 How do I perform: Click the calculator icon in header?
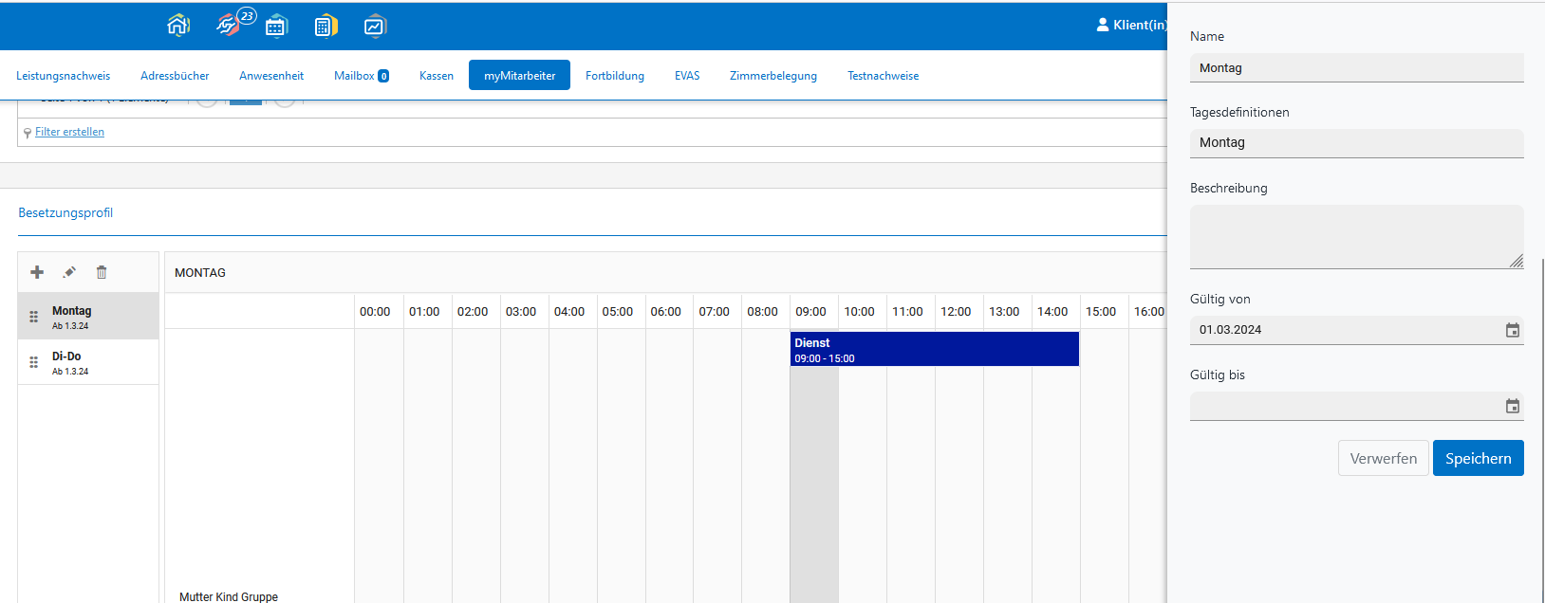coord(326,27)
